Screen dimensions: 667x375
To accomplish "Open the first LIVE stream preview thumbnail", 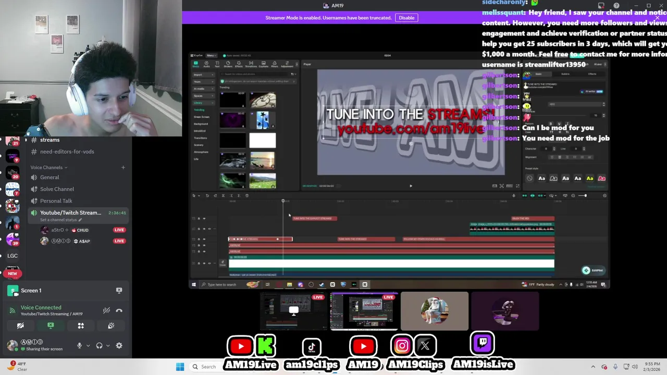I will pos(294,311).
